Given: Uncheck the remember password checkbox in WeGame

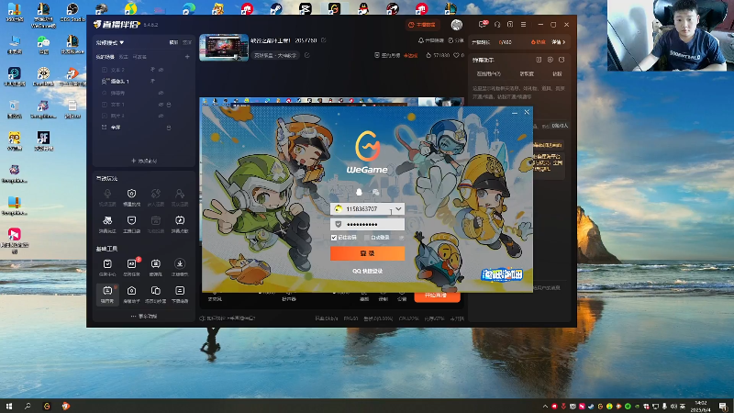Looking at the screenshot, I should coord(334,238).
